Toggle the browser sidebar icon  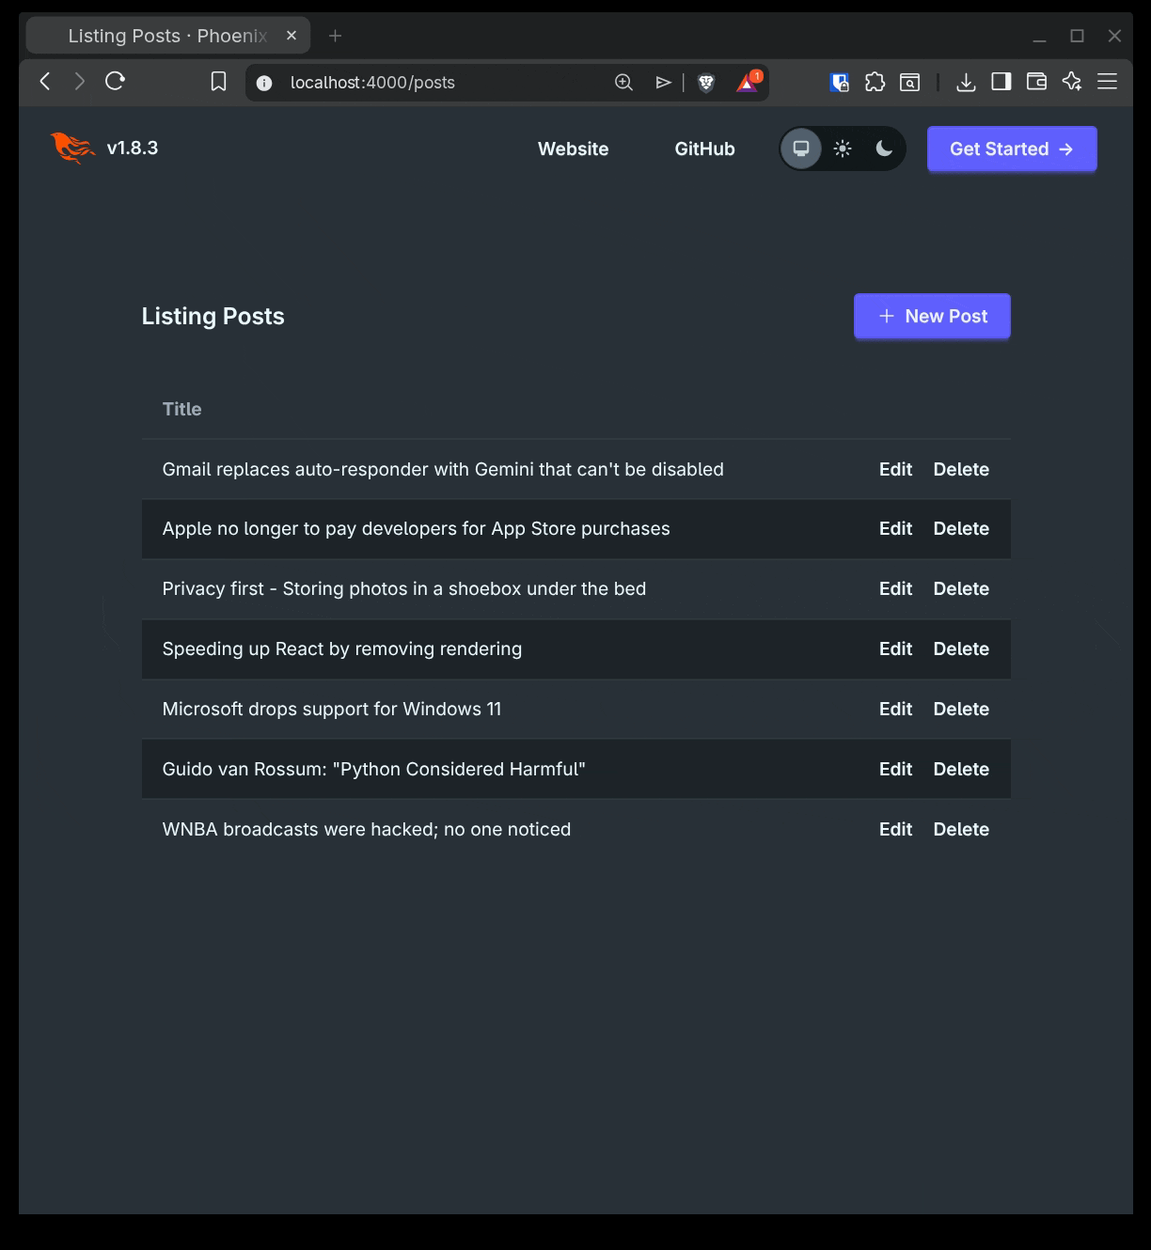(x=1001, y=82)
